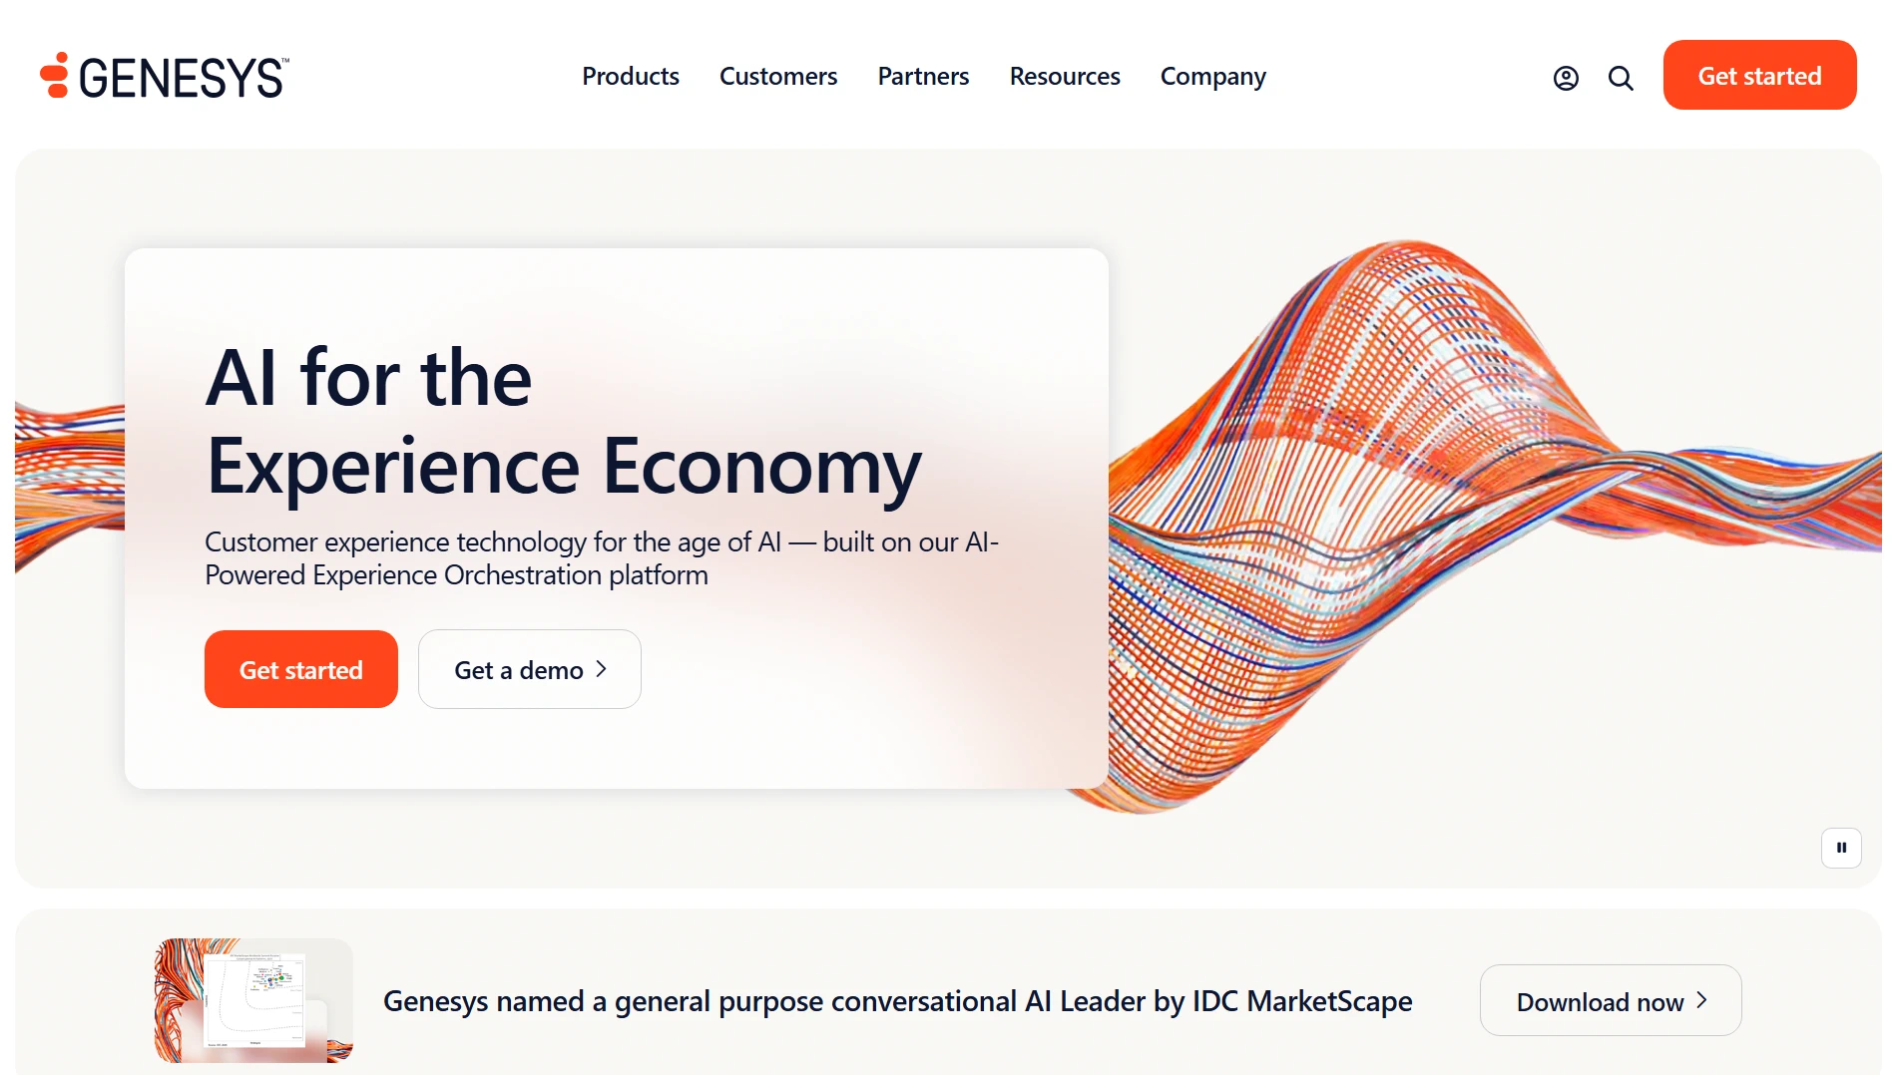Click Get started in the hero card
This screenshot has width=1896, height=1075.
[300, 669]
